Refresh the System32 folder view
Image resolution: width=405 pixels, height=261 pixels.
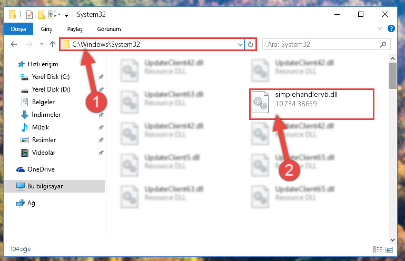click(251, 44)
